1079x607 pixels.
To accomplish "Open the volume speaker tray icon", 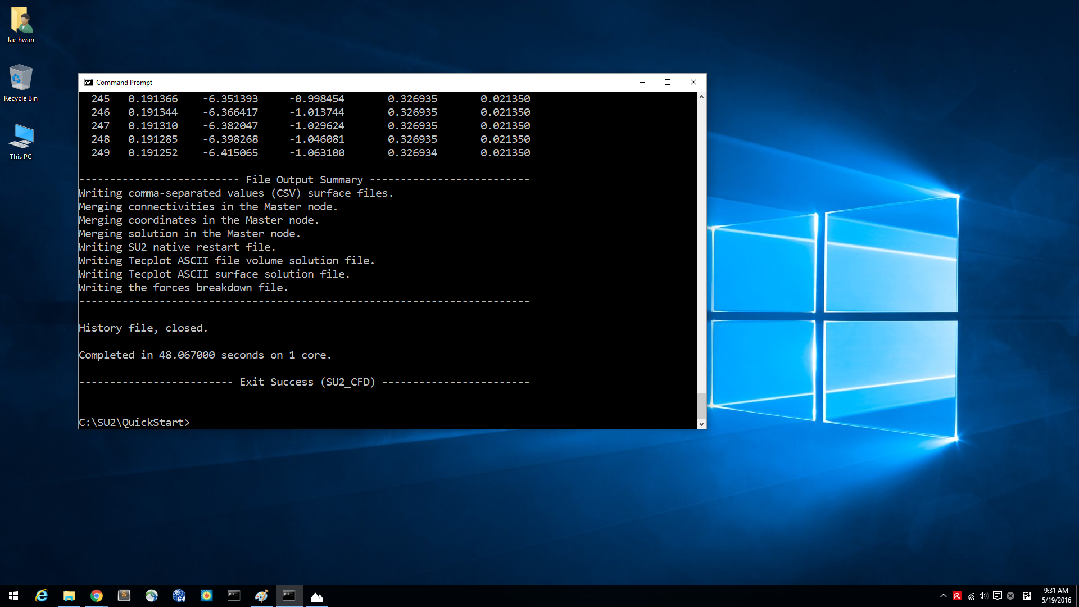I will (983, 596).
